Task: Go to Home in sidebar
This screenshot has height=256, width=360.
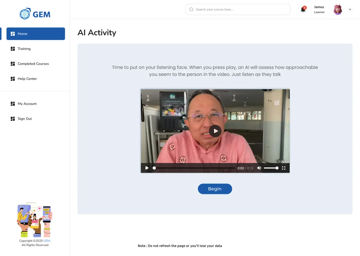Action: (x=36, y=34)
